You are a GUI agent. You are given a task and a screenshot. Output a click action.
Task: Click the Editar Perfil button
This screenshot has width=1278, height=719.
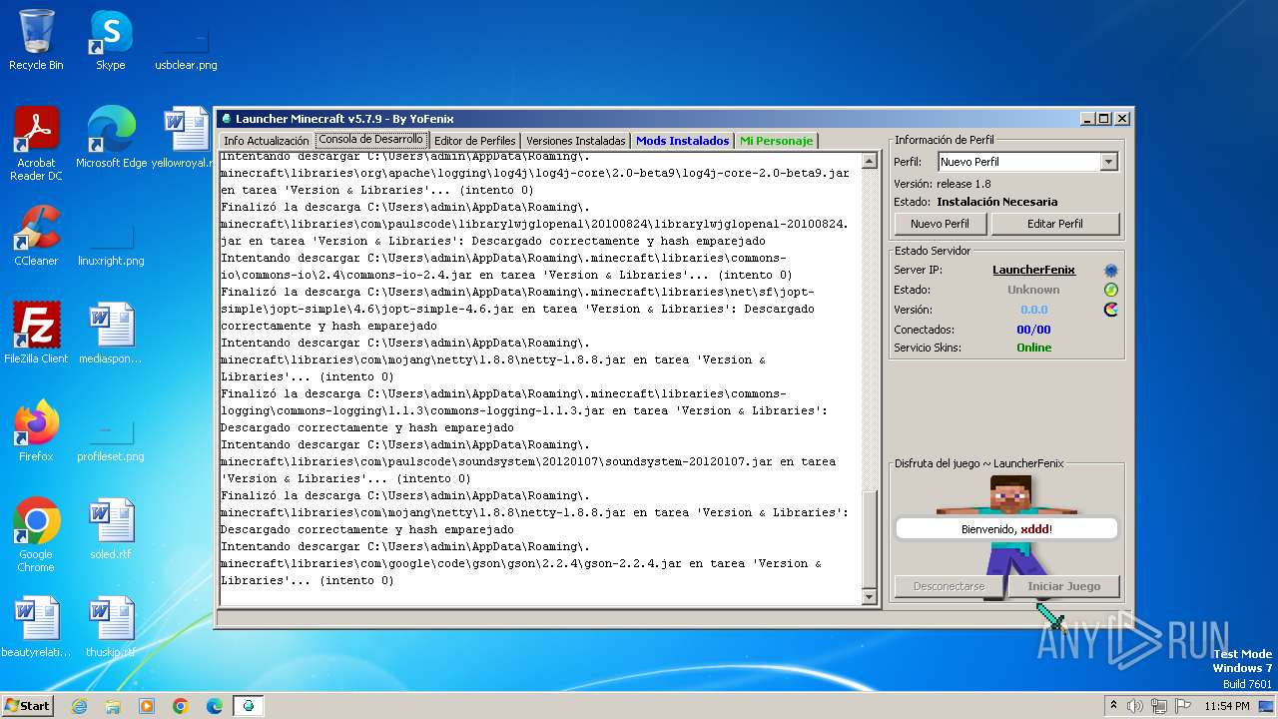(1055, 224)
